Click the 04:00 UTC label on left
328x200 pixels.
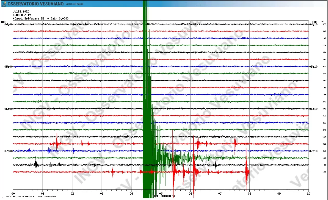pos(8,24)
